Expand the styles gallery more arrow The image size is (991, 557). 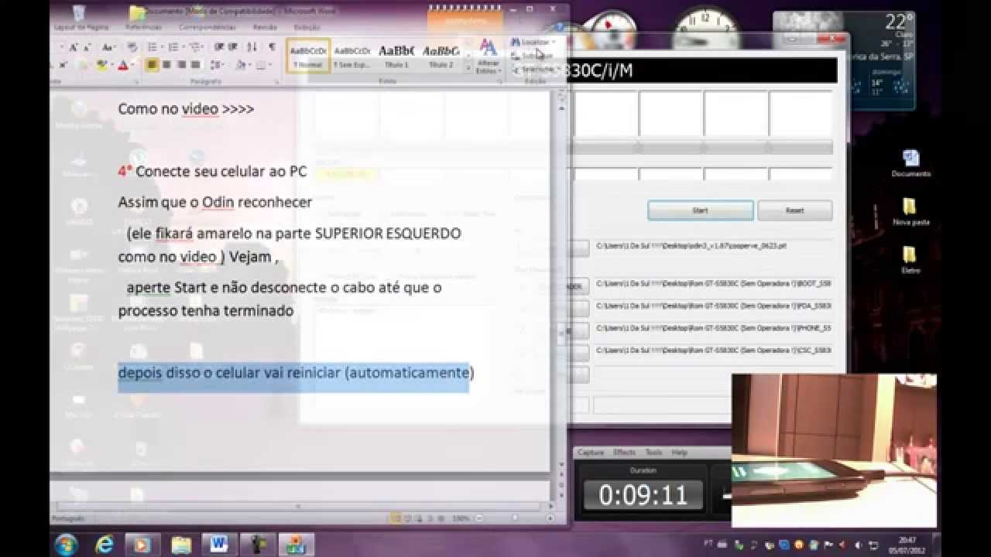point(468,68)
